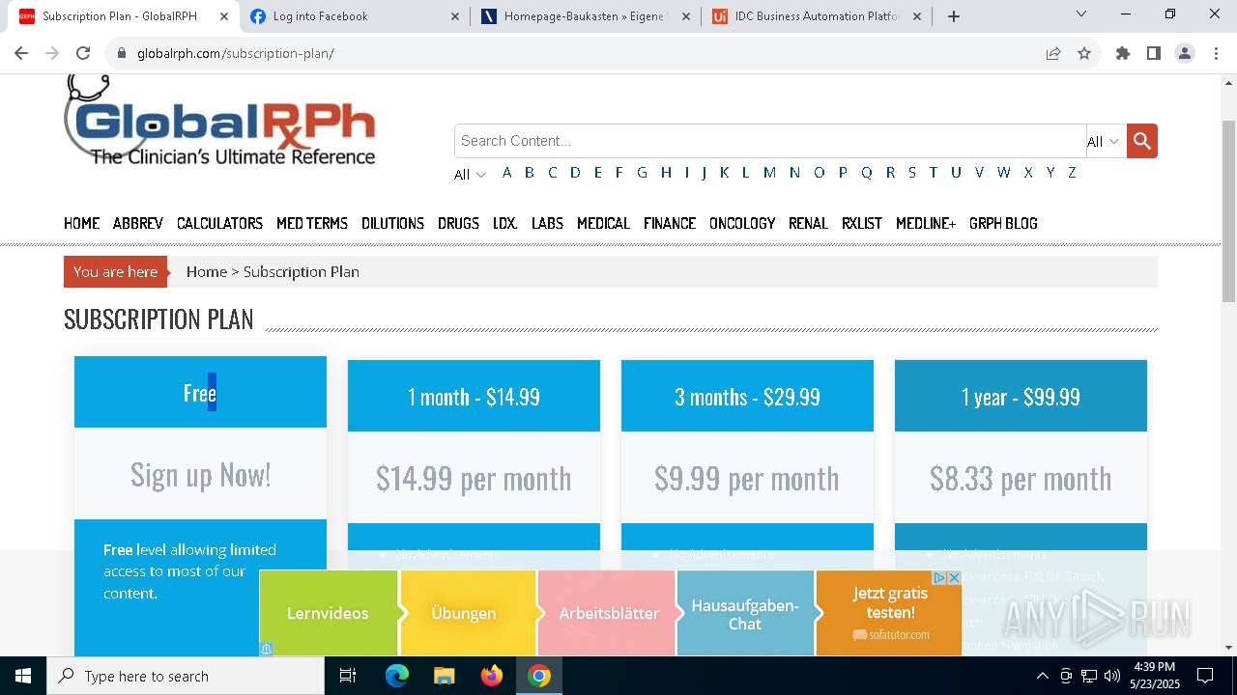Select the 3 months - $29.99 plan header
1237x695 pixels.
point(747,396)
